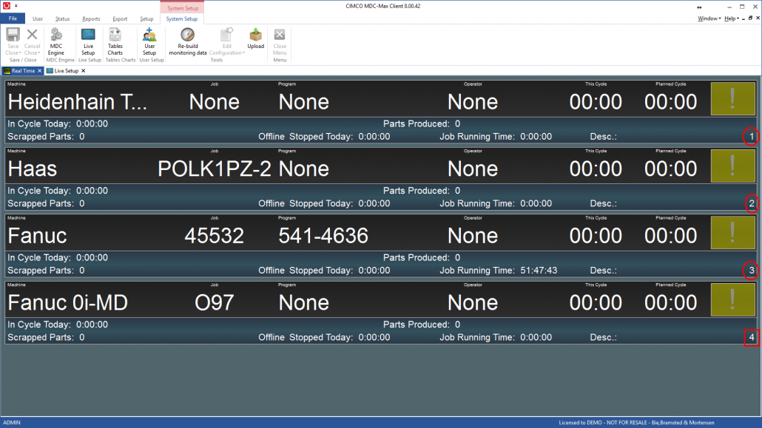Close the Real Time tab
This screenshot has width=762, height=428.
click(40, 71)
